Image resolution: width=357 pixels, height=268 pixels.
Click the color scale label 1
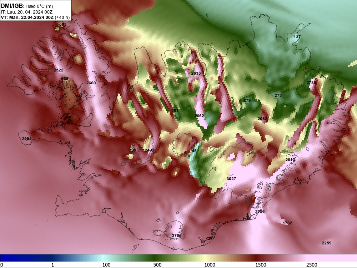[52, 265]
